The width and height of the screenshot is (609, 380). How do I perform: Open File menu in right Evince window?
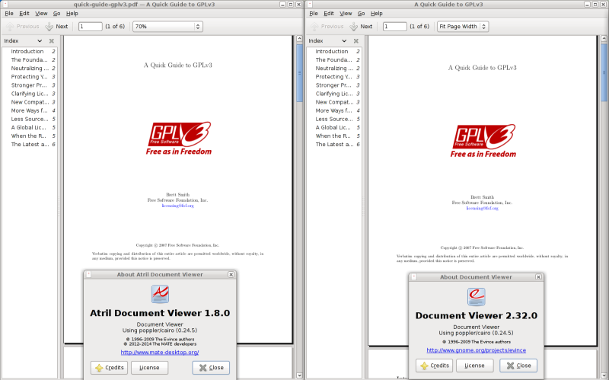(314, 13)
